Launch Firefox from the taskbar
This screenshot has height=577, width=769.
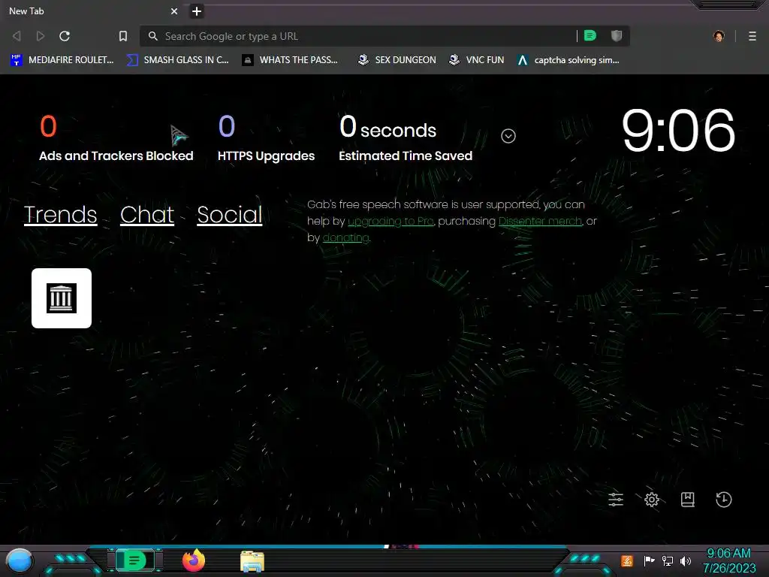pos(194,560)
